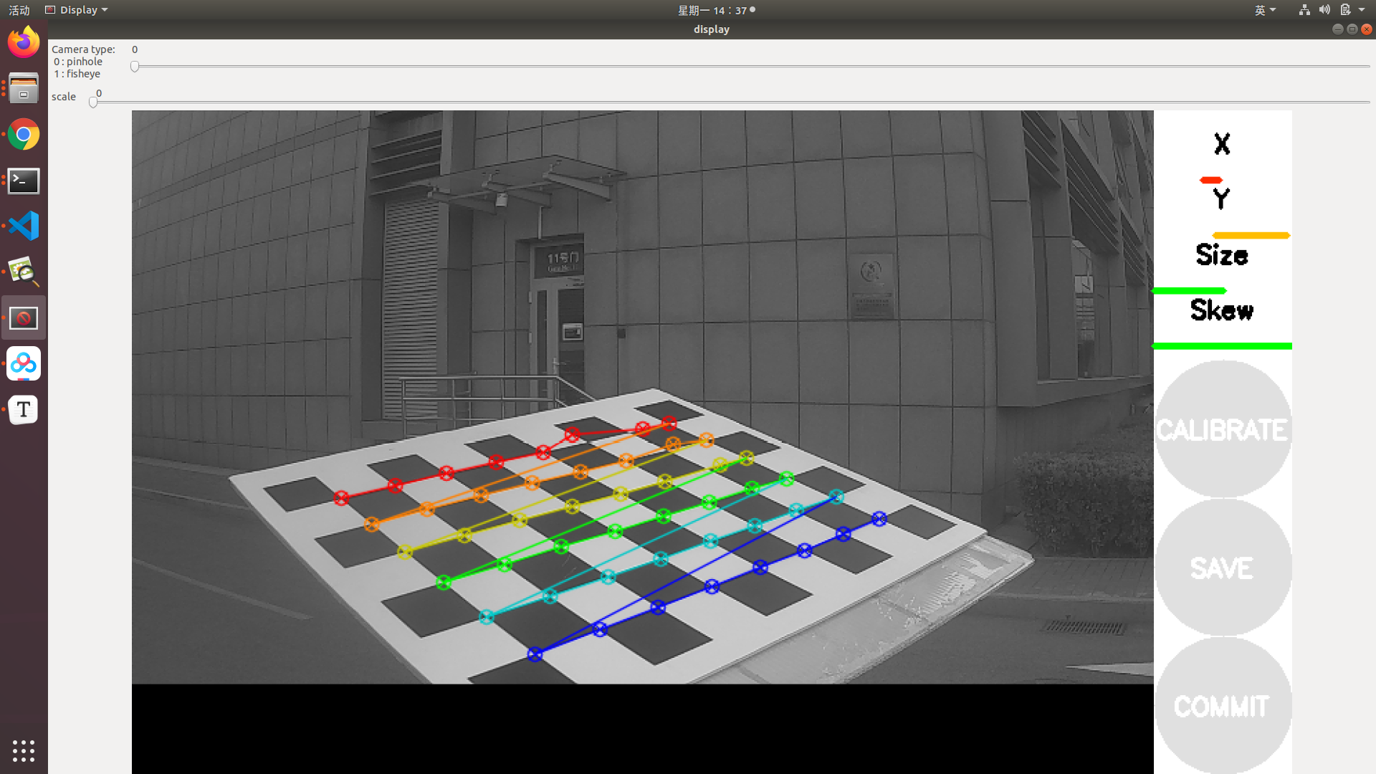Screen dimensions: 1376x774
Task: Expand the system status chevron at top right
Action: click(x=1362, y=9)
